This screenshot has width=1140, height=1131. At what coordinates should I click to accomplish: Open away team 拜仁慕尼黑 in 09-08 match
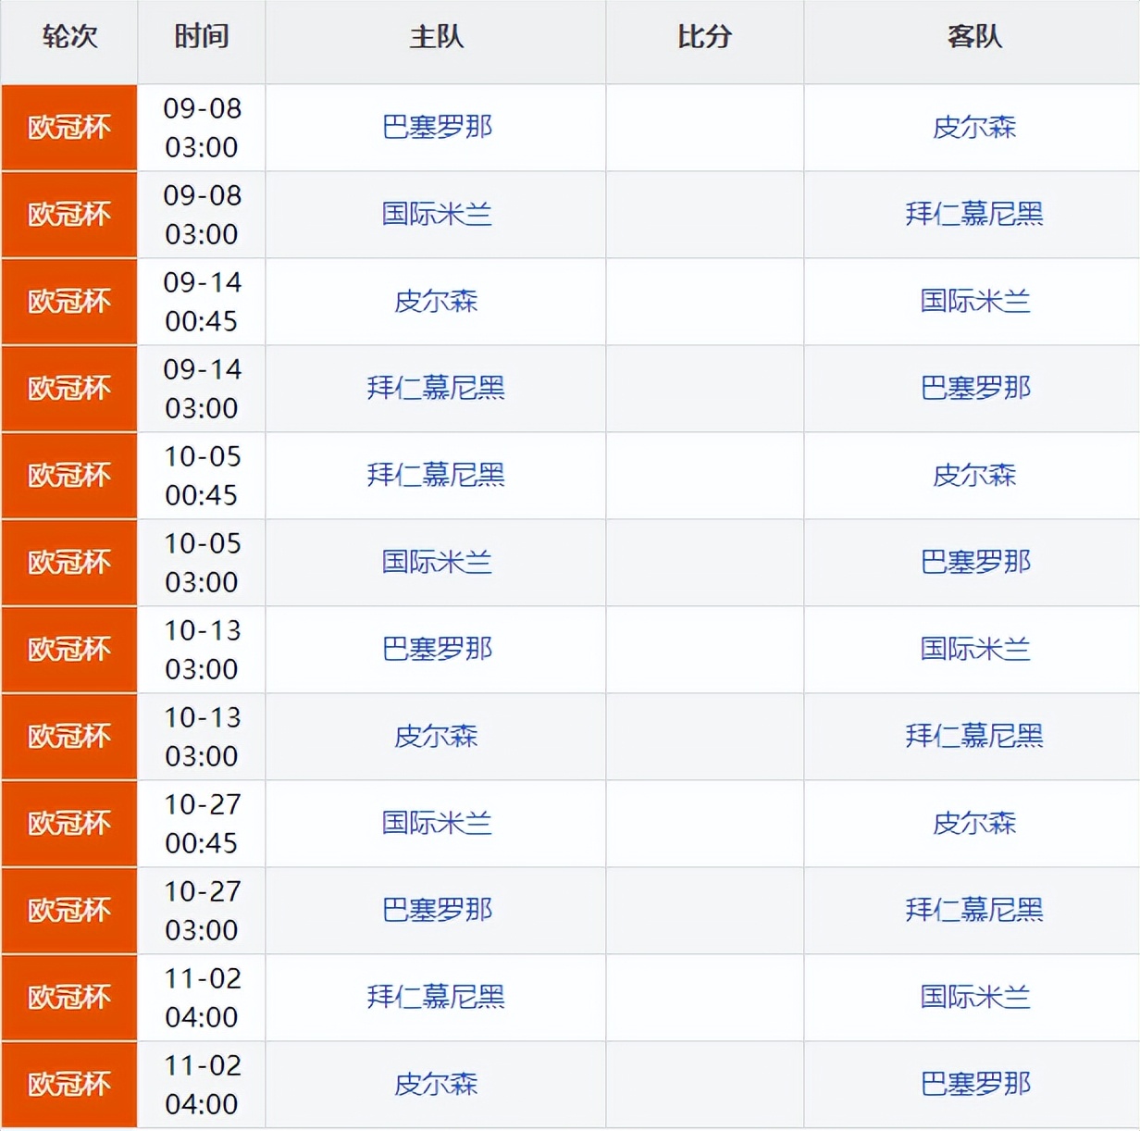pos(974,214)
